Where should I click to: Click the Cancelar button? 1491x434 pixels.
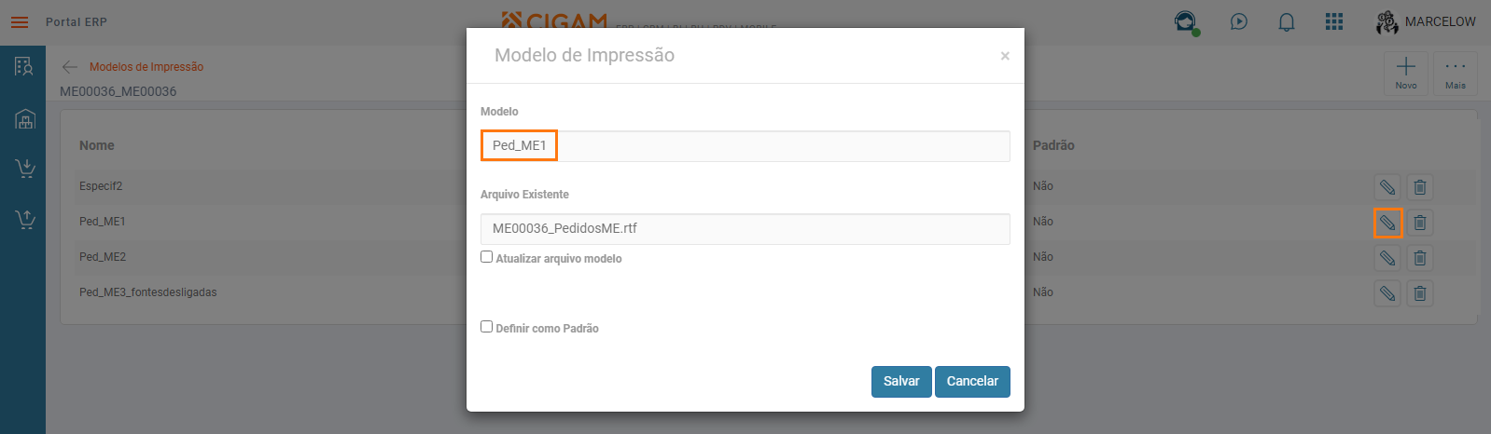972,381
